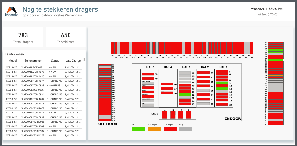Click the orange > 21 dagen legend swatch

pyautogui.click(x=155, y=129)
